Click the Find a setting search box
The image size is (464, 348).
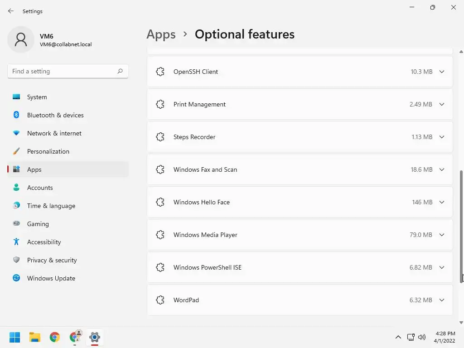click(x=63, y=71)
